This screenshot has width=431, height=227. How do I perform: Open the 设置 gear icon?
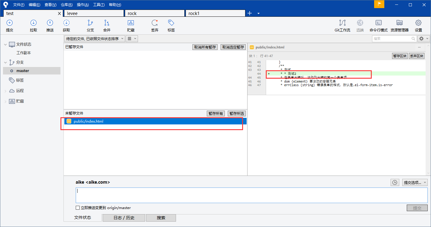(418, 23)
